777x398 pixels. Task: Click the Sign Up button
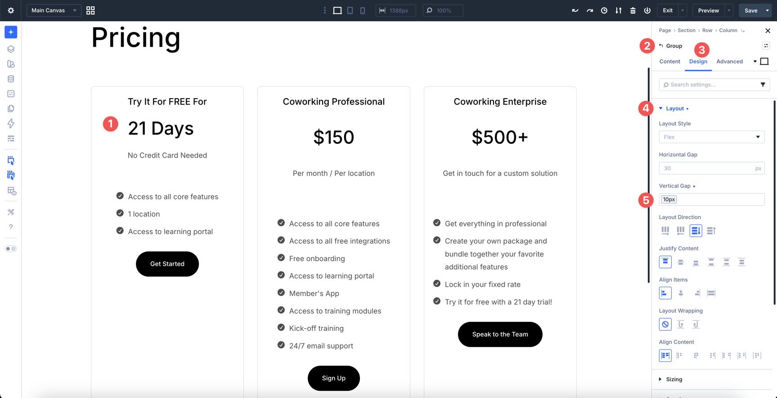pos(334,378)
